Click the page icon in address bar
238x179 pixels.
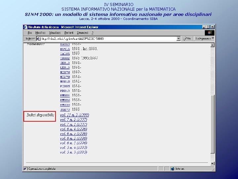pyautogui.click(x=39, y=39)
